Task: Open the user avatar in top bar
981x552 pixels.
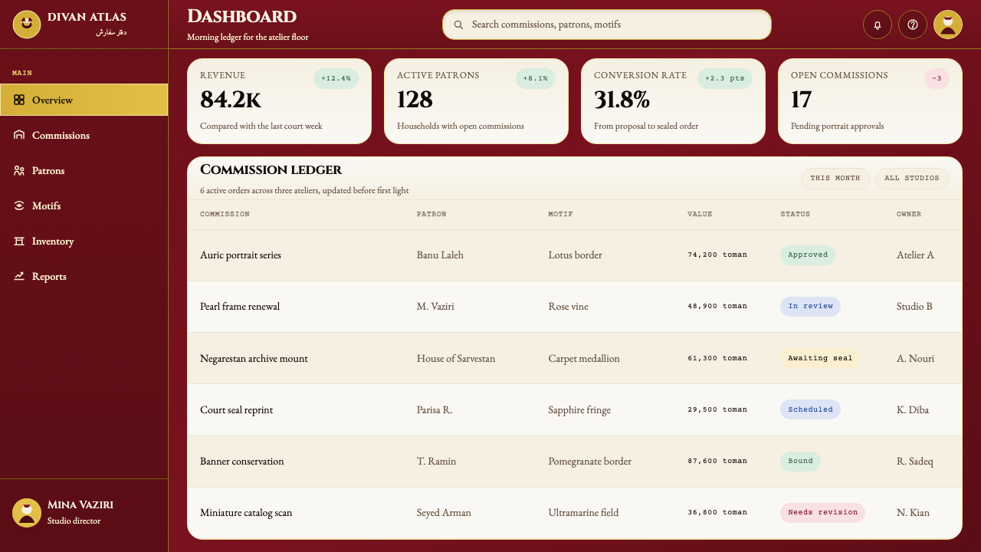Action: (x=948, y=25)
